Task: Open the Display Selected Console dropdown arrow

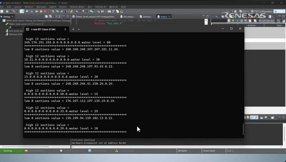Action: click(269, 117)
